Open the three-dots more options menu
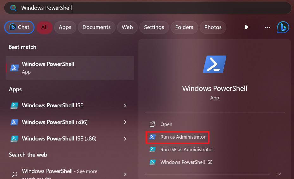 [268, 27]
